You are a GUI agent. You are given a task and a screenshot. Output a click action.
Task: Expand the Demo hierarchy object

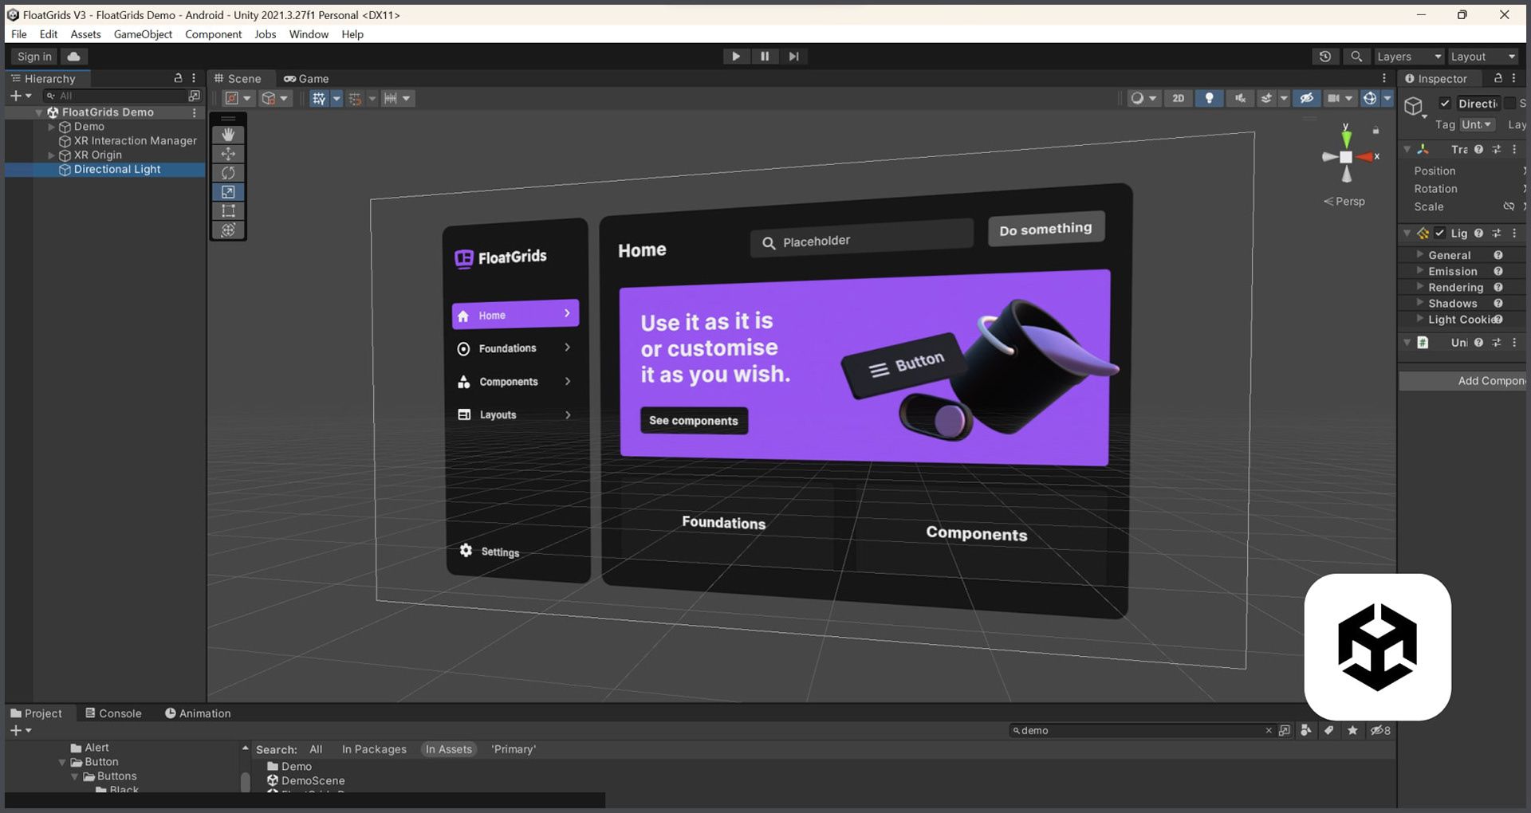tap(51, 127)
